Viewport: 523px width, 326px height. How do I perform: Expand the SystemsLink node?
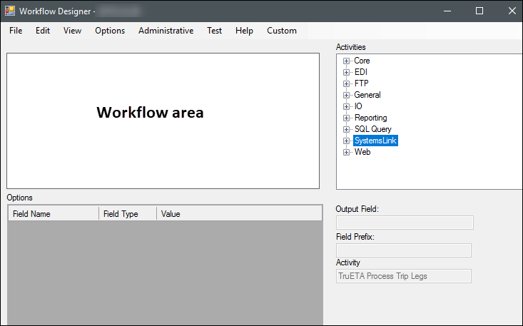point(346,141)
